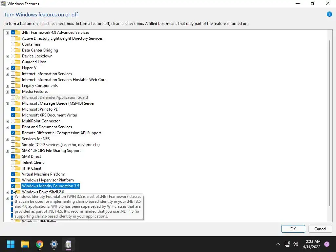The width and height of the screenshot is (336, 252).
Task: Click the Windows Start button
Action: tap(10, 244)
